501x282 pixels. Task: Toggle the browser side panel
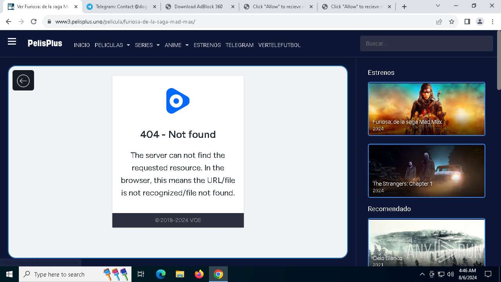(x=467, y=22)
